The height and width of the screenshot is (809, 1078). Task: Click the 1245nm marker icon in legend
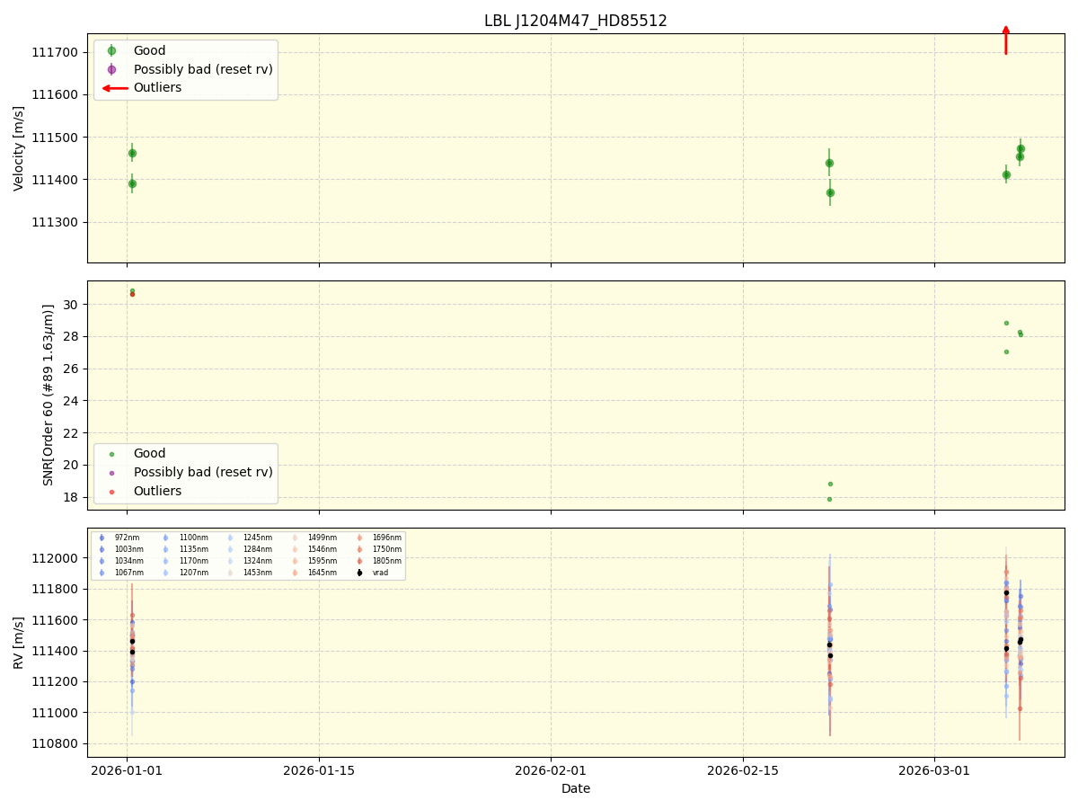click(x=231, y=537)
